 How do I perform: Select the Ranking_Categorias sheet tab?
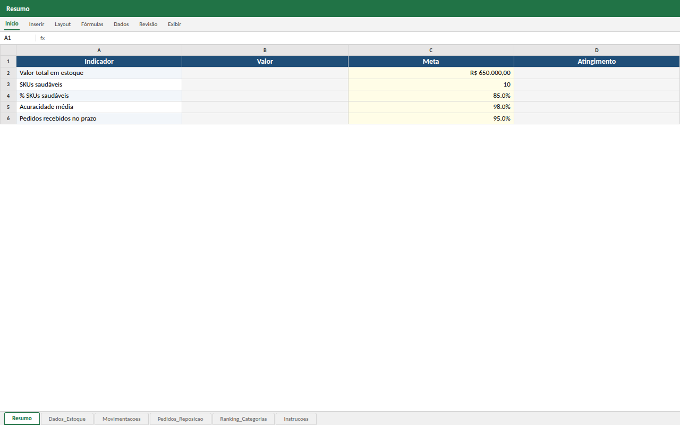pyautogui.click(x=243, y=419)
